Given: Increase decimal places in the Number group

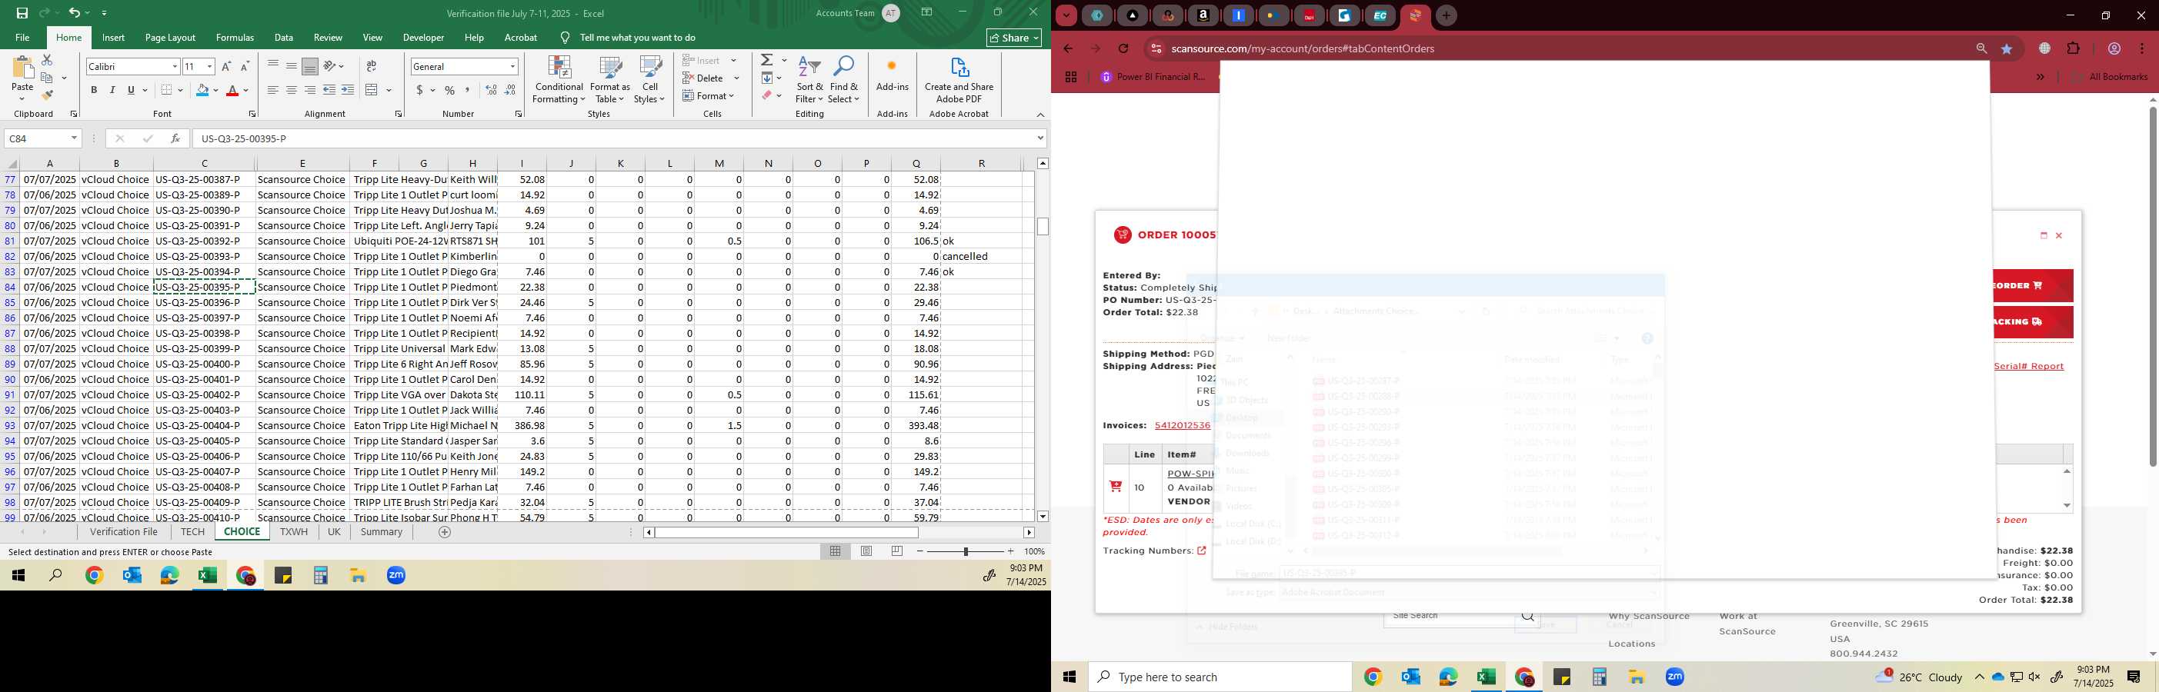Looking at the screenshot, I should tap(491, 90).
